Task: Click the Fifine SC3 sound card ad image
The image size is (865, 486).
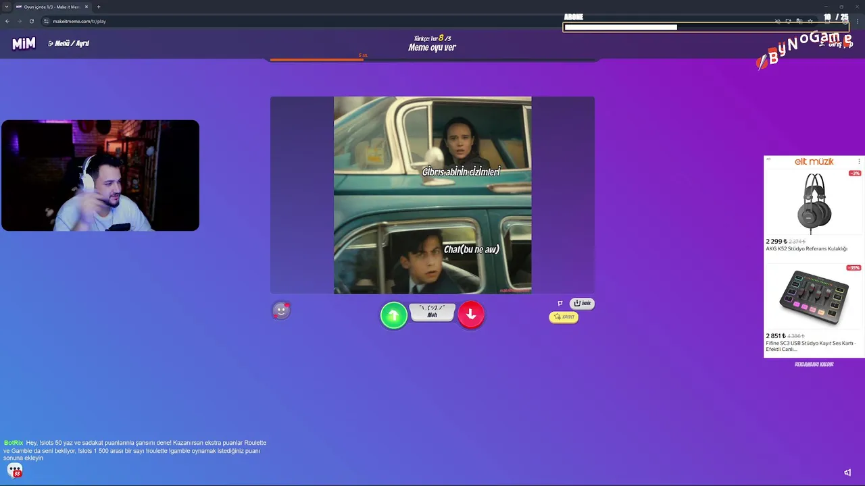Action: (814, 297)
